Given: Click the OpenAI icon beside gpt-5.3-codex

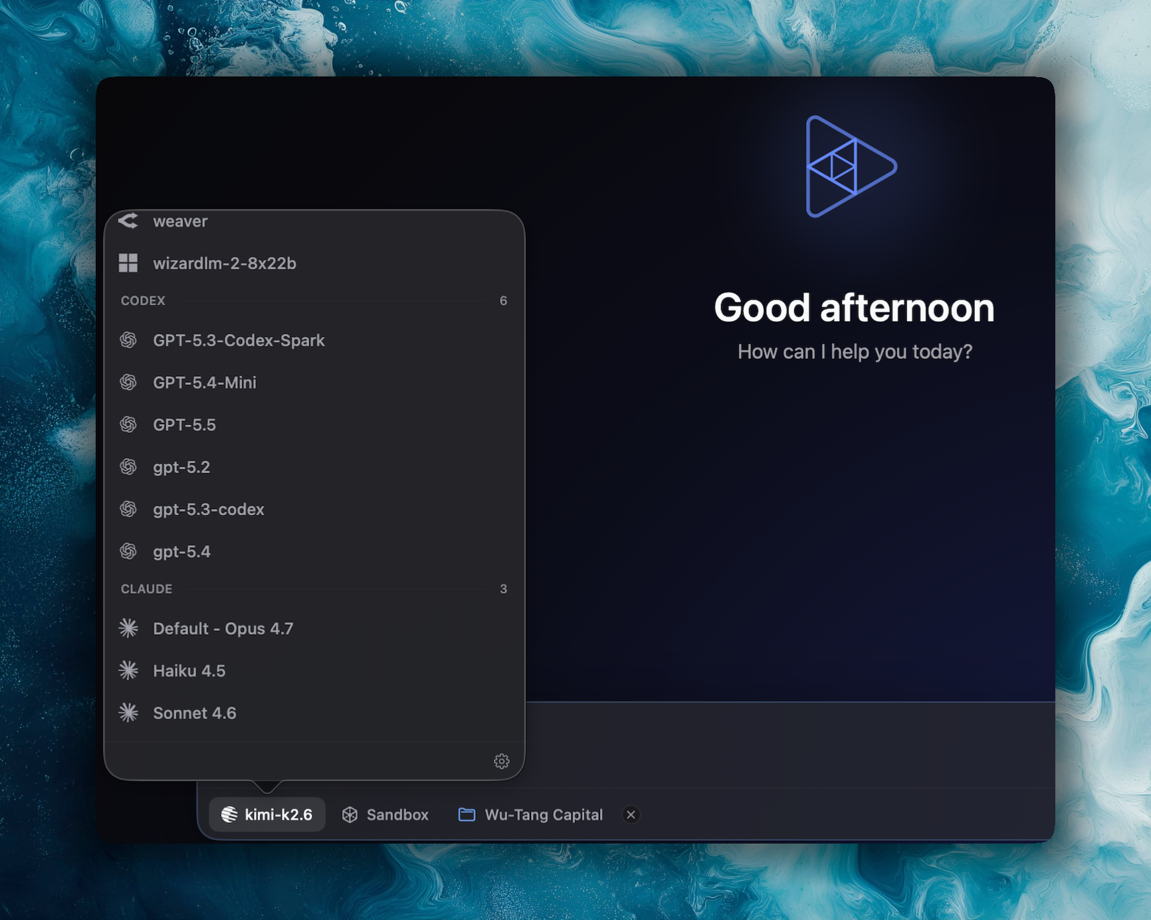Looking at the screenshot, I should pos(128,509).
